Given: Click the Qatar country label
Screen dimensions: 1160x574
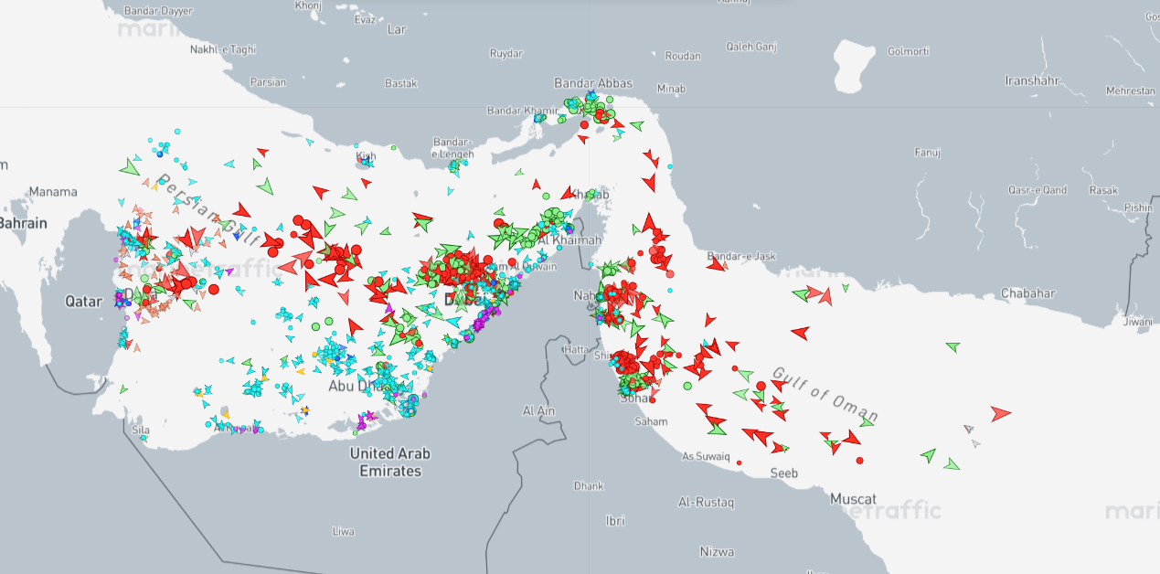Looking at the screenshot, I should pos(83,300).
